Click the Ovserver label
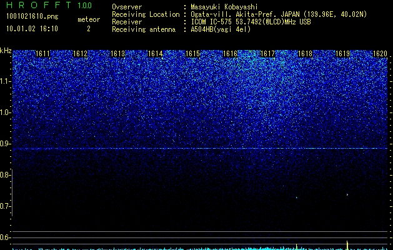The width and height of the screenshot is (393, 250). pyautogui.click(x=127, y=7)
